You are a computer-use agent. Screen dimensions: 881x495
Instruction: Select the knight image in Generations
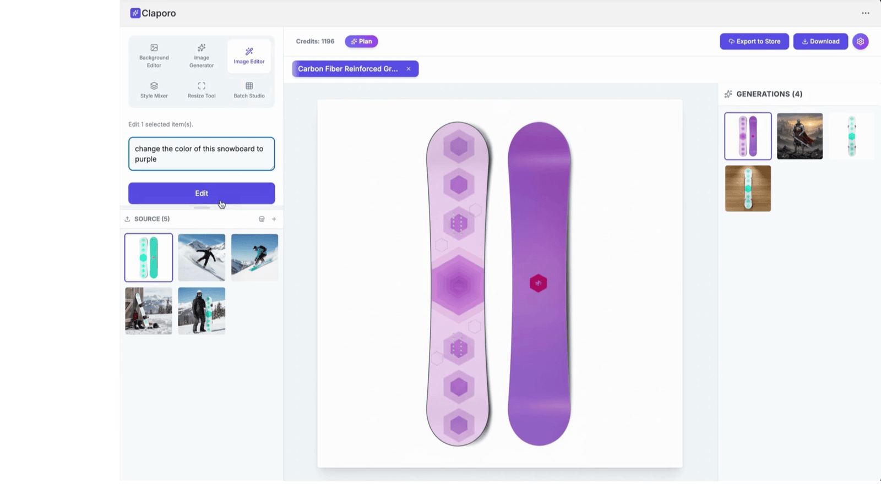pos(800,136)
